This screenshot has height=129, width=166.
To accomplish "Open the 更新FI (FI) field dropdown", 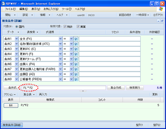I will (x=60, y=54).
